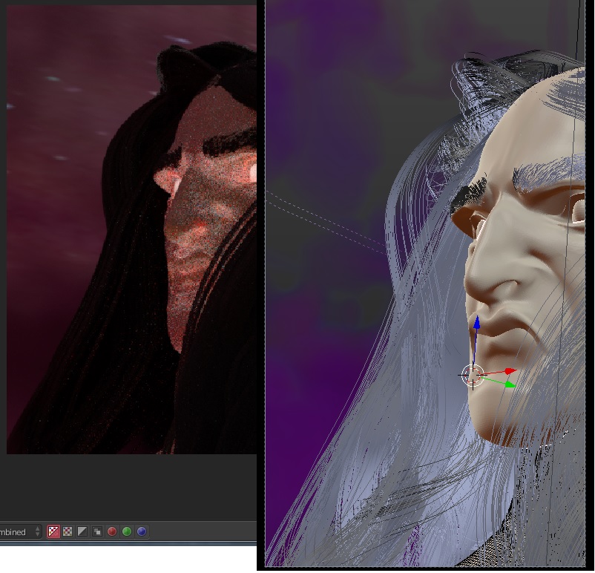Show only the Blue channel
Image resolution: width=595 pixels, height=573 pixels.
coord(142,531)
